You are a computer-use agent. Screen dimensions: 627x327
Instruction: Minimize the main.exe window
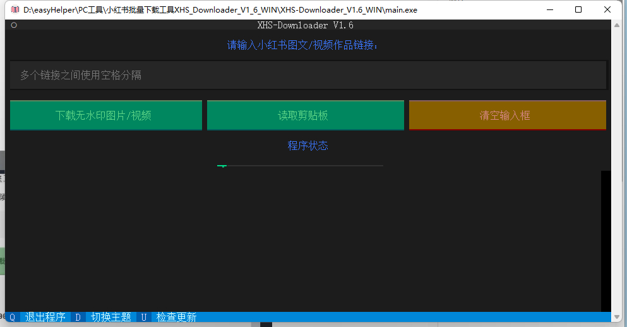coord(550,9)
